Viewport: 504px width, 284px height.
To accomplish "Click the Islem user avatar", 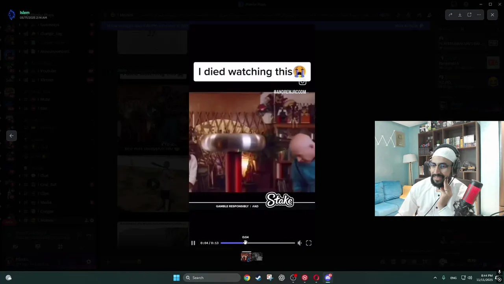I will point(12,15).
